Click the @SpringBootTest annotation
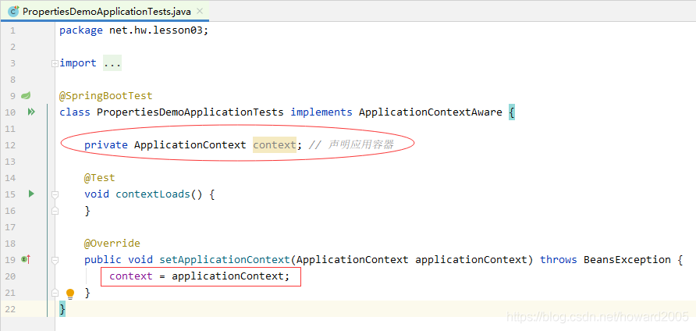This screenshot has height=331, width=696. 105,95
